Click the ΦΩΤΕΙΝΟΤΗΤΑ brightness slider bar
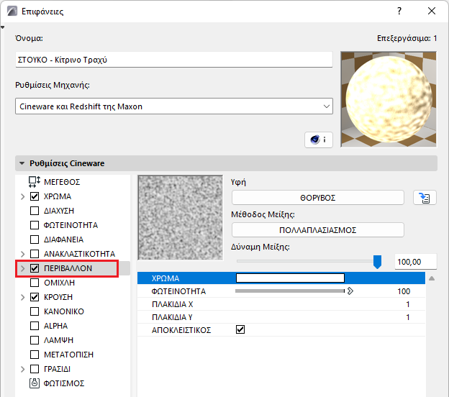 [290, 291]
